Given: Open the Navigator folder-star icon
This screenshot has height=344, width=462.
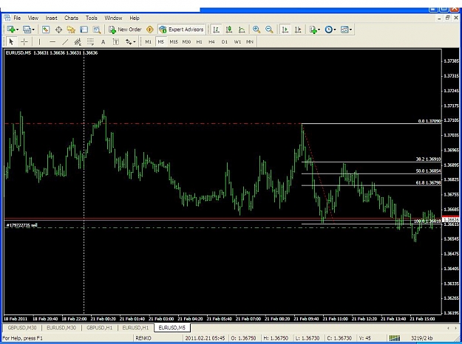Looking at the screenshot, I should pos(71,30).
